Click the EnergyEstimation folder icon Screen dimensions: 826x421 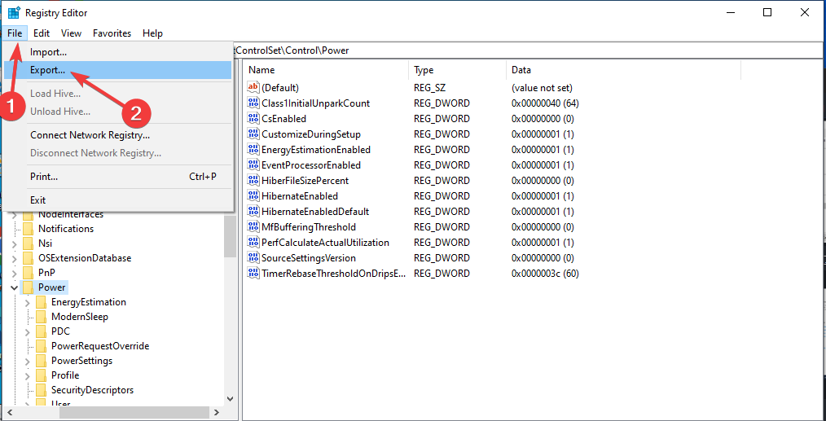pyautogui.click(x=42, y=302)
